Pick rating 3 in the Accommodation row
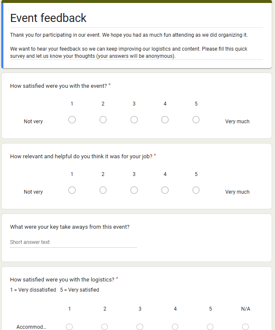The height and width of the screenshot is (330, 275). [140, 327]
